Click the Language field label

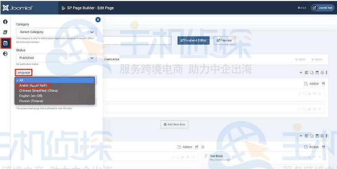pyautogui.click(x=23, y=72)
